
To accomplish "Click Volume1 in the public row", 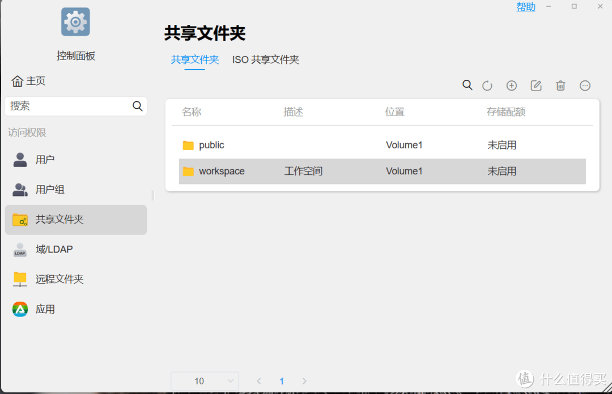I will (x=404, y=145).
